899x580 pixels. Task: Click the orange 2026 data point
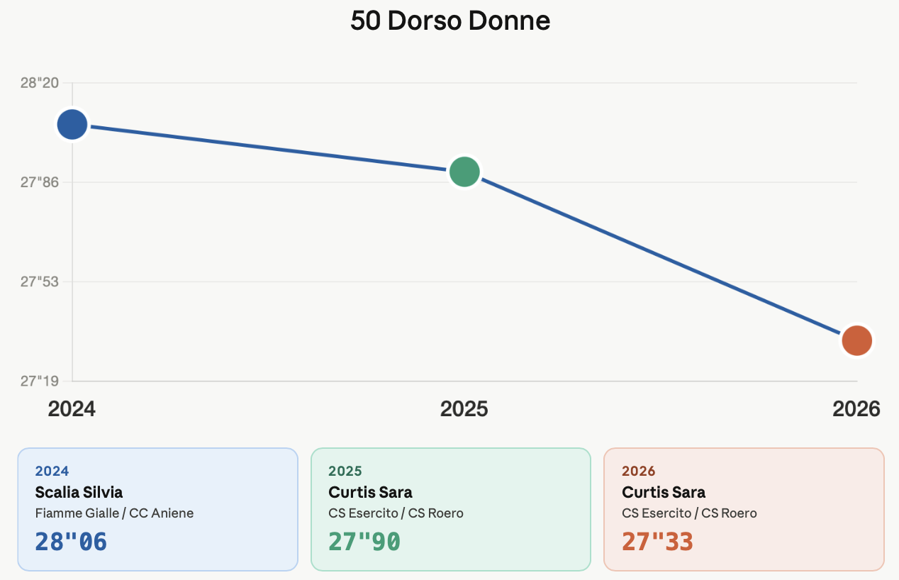coord(856,340)
